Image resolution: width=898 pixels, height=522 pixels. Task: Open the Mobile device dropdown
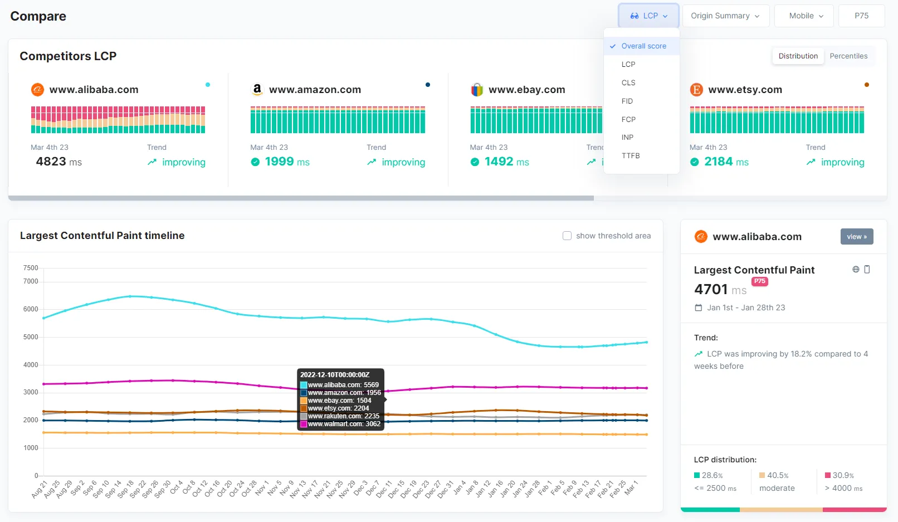pos(806,16)
